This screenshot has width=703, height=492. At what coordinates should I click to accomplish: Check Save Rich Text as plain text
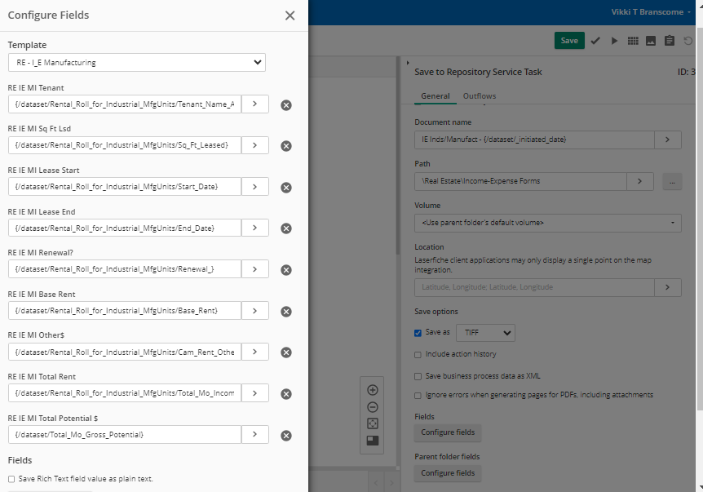point(11,479)
